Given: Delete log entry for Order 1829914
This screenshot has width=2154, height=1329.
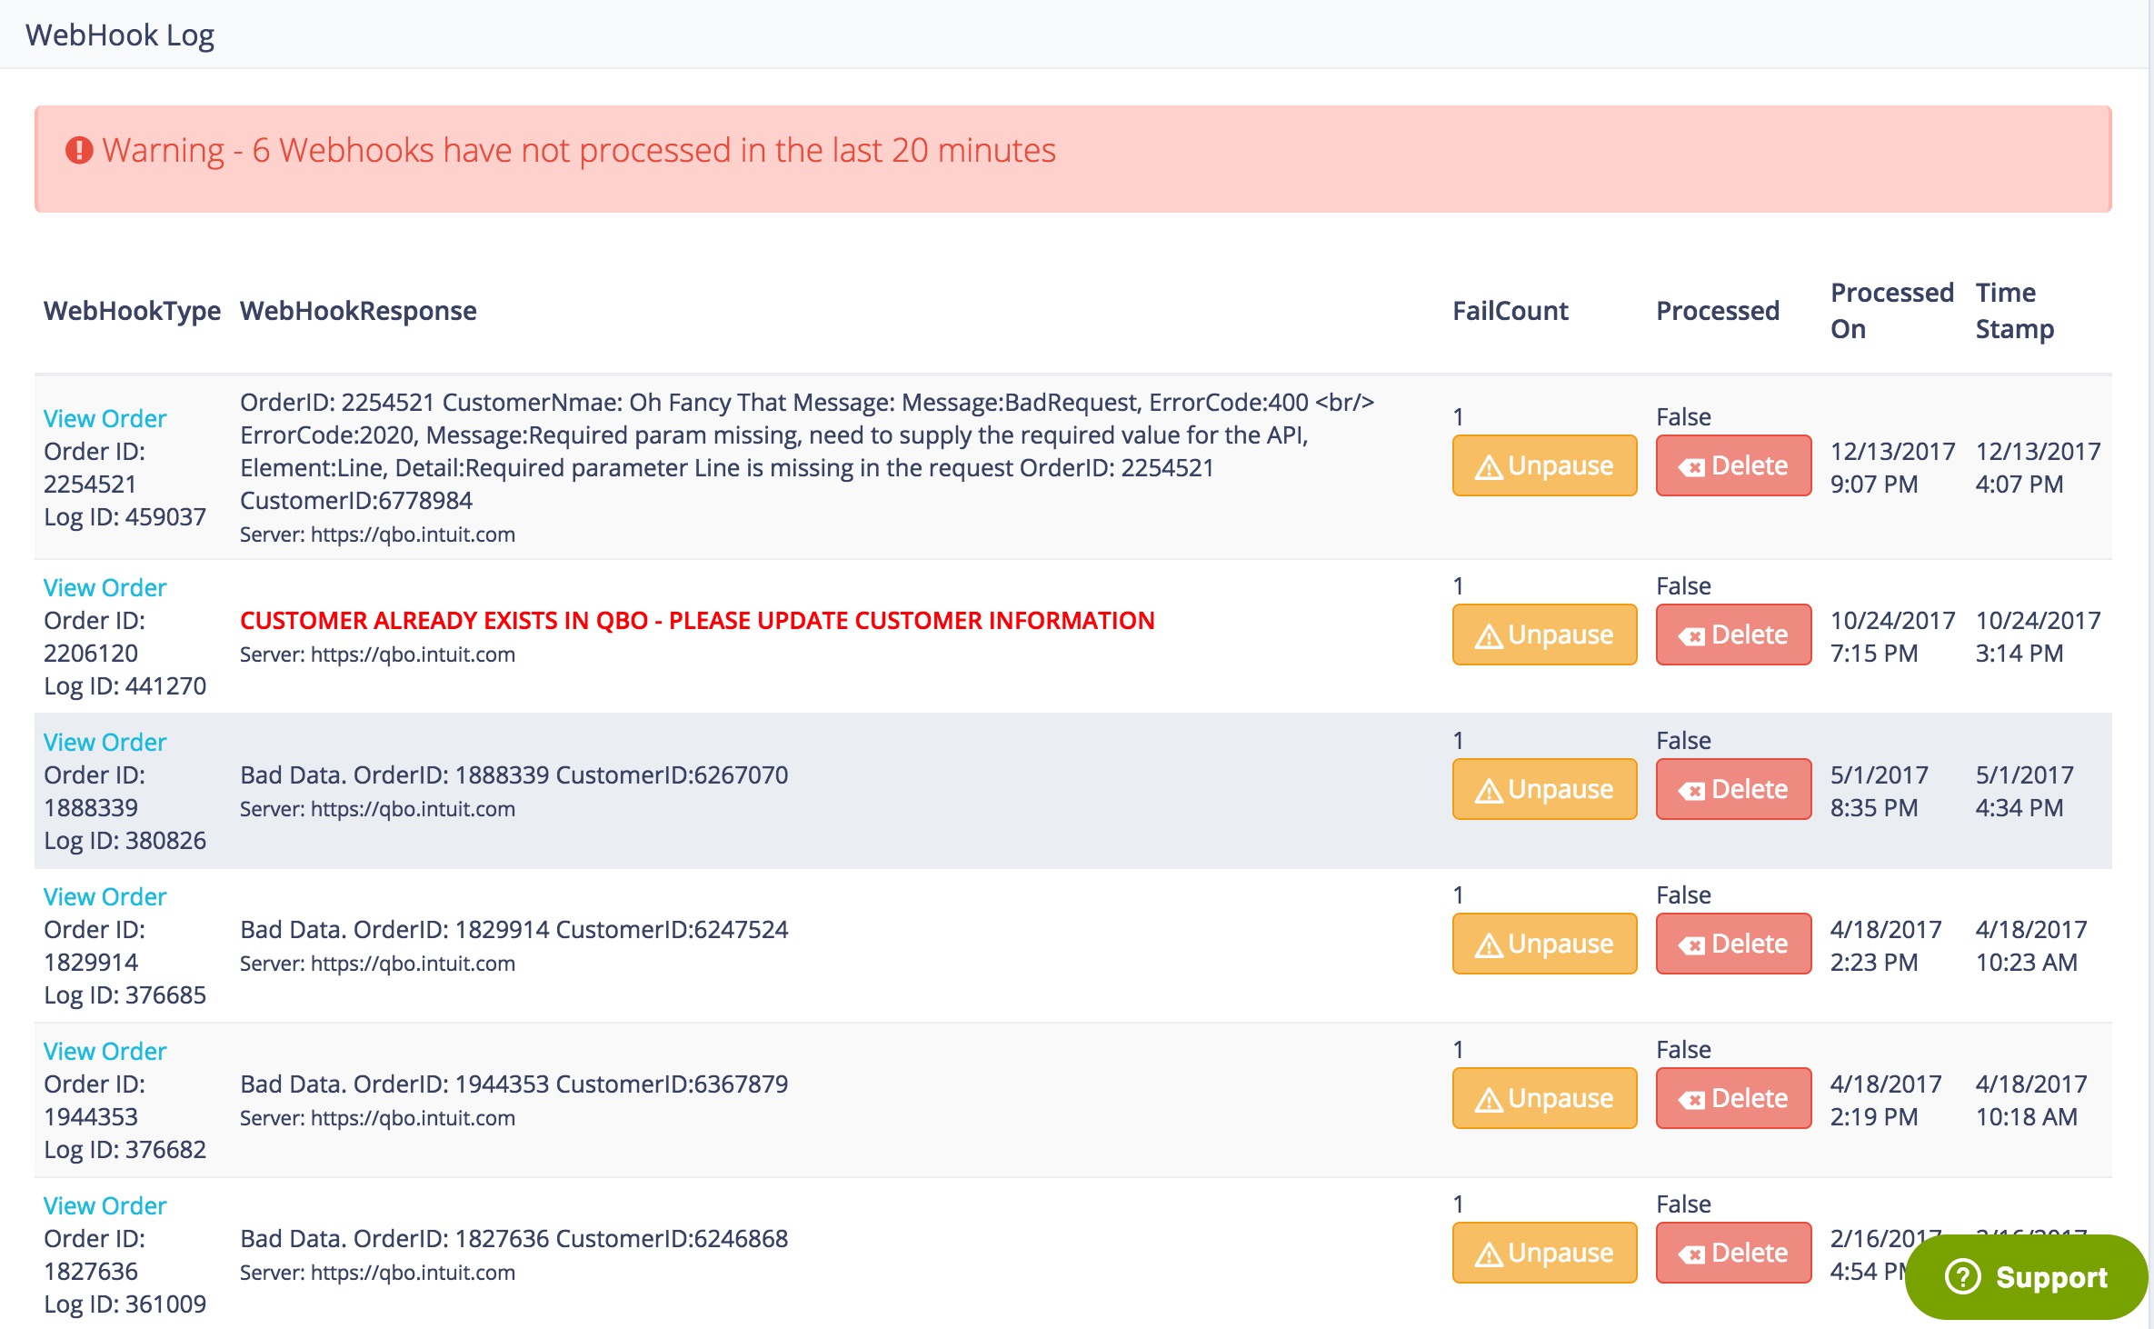Looking at the screenshot, I should click(x=1732, y=944).
